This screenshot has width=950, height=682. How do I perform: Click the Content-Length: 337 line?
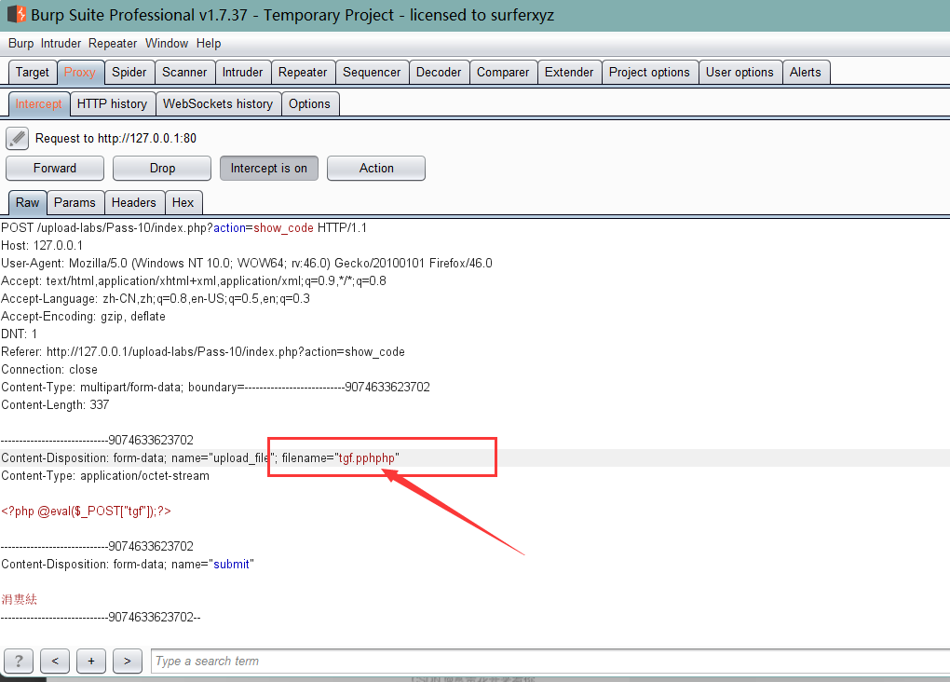click(55, 405)
